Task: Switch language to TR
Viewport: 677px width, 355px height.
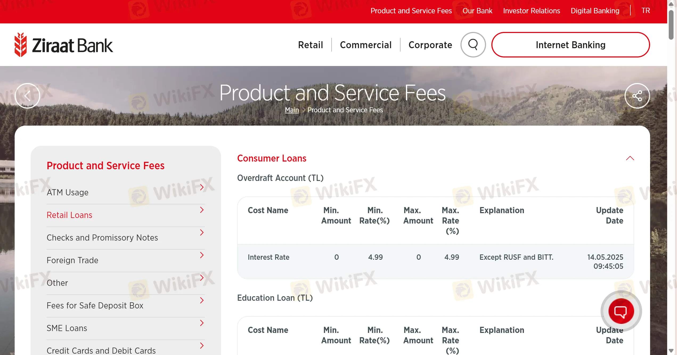Action: pyautogui.click(x=645, y=11)
